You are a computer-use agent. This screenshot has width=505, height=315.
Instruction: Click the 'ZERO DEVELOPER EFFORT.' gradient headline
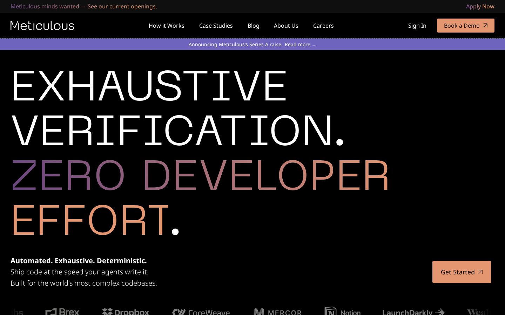point(200,197)
